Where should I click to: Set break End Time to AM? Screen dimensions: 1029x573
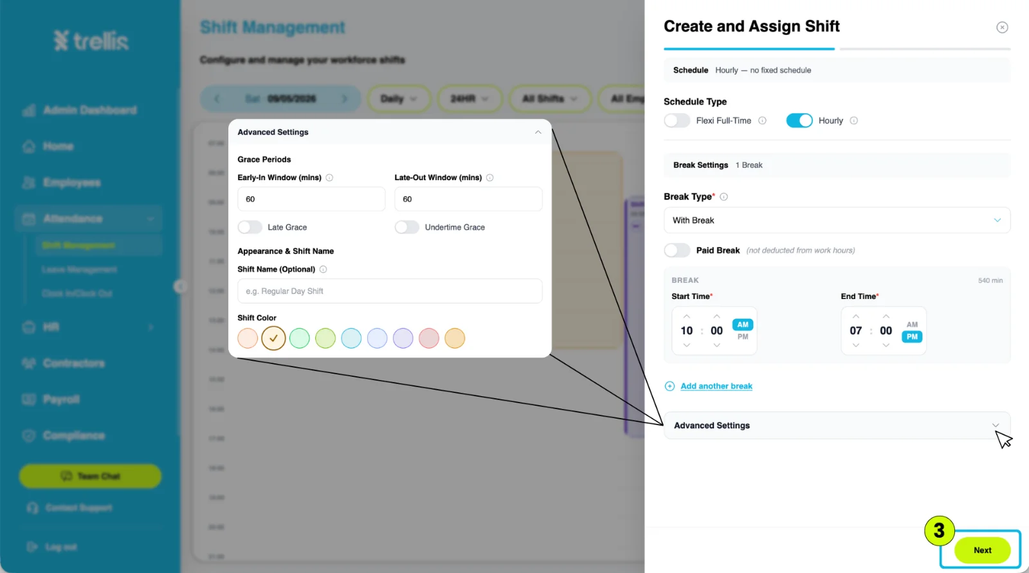912,325
